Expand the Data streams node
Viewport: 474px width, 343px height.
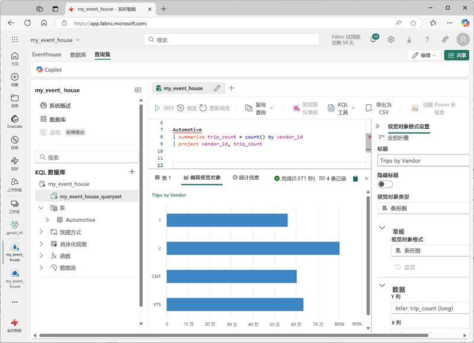(41, 267)
